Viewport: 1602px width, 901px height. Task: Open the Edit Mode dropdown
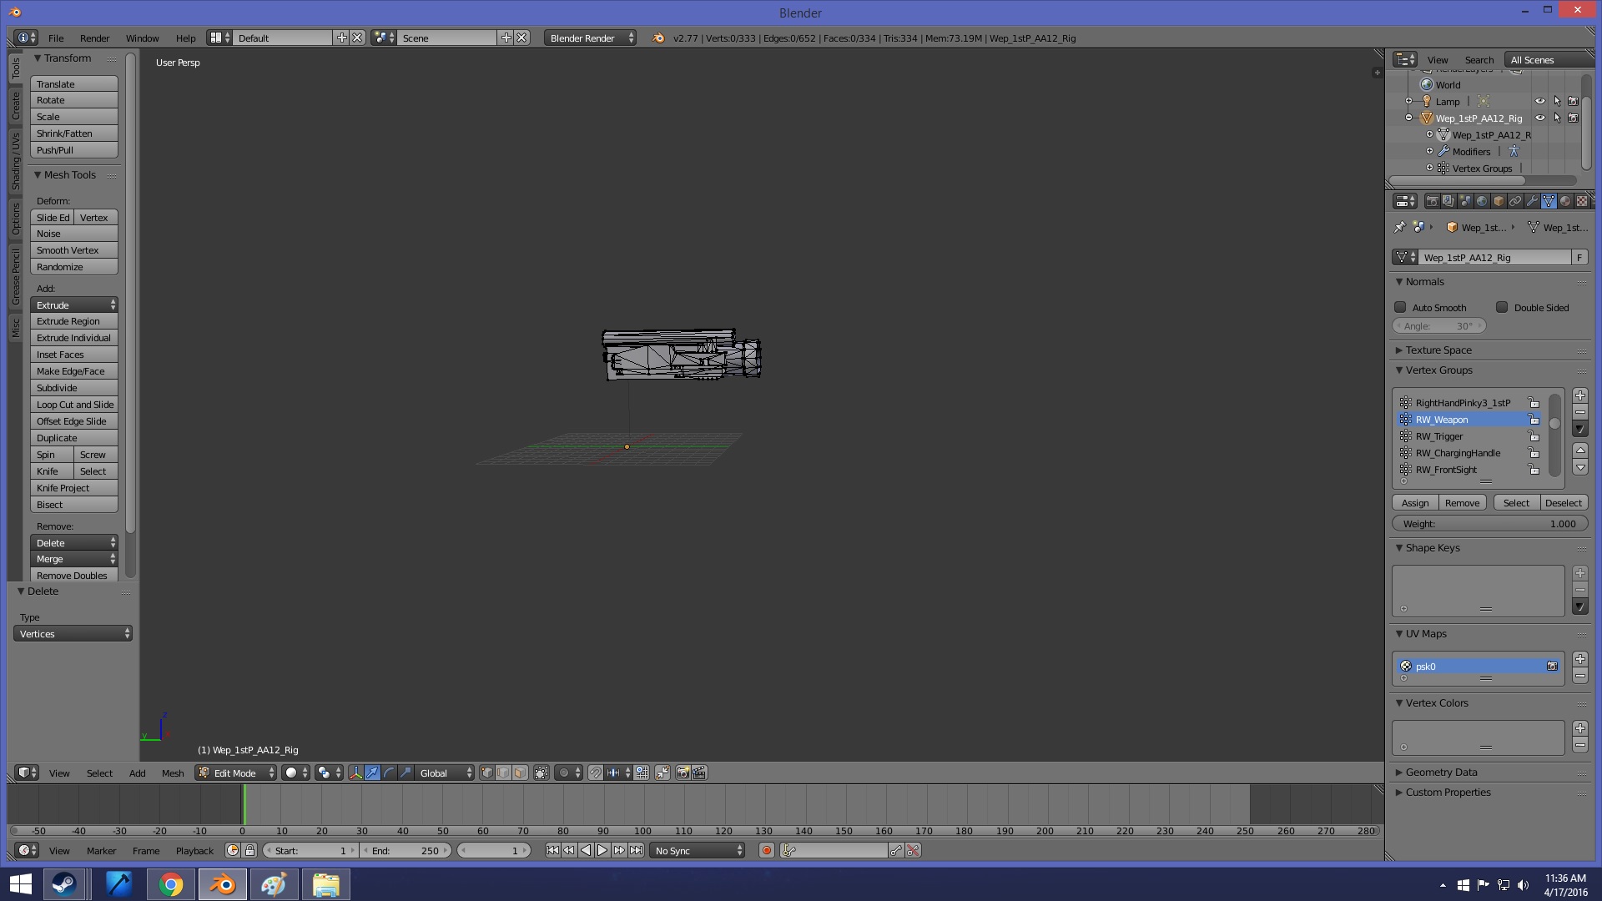(x=236, y=773)
